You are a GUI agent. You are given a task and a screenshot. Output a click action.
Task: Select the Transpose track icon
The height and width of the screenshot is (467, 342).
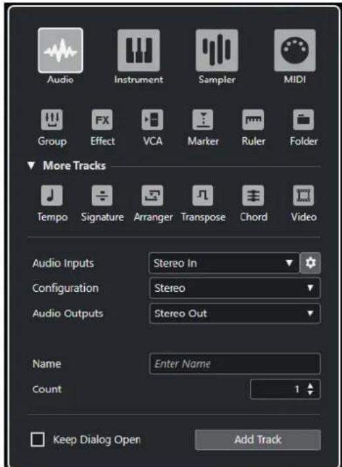coord(203,196)
